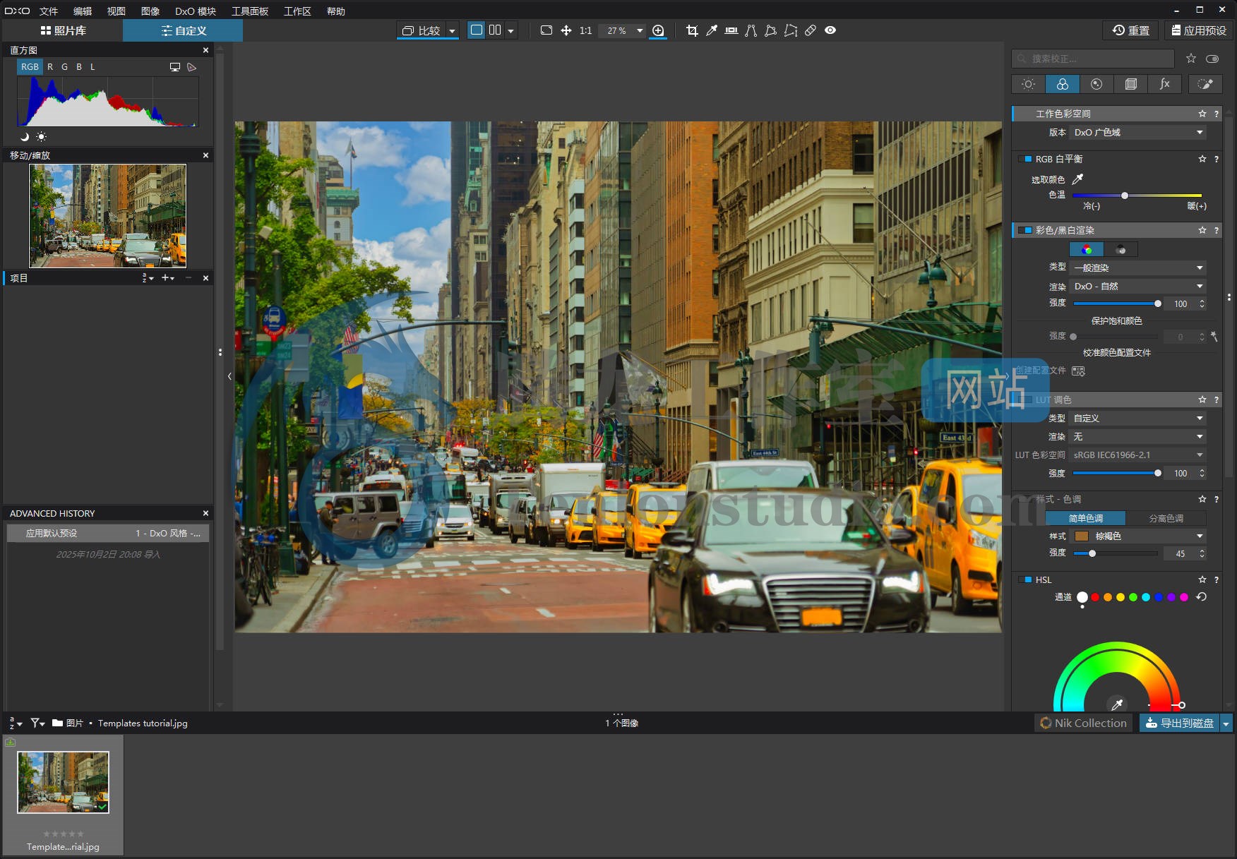Click the Fit-to-screen view icon
Screen dimensions: 1237x859
pos(546,30)
